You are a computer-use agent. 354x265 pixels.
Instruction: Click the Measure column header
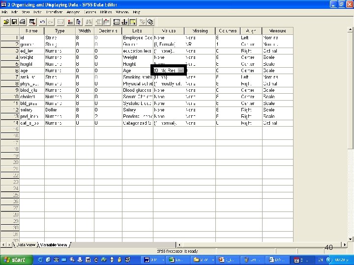coord(278,31)
